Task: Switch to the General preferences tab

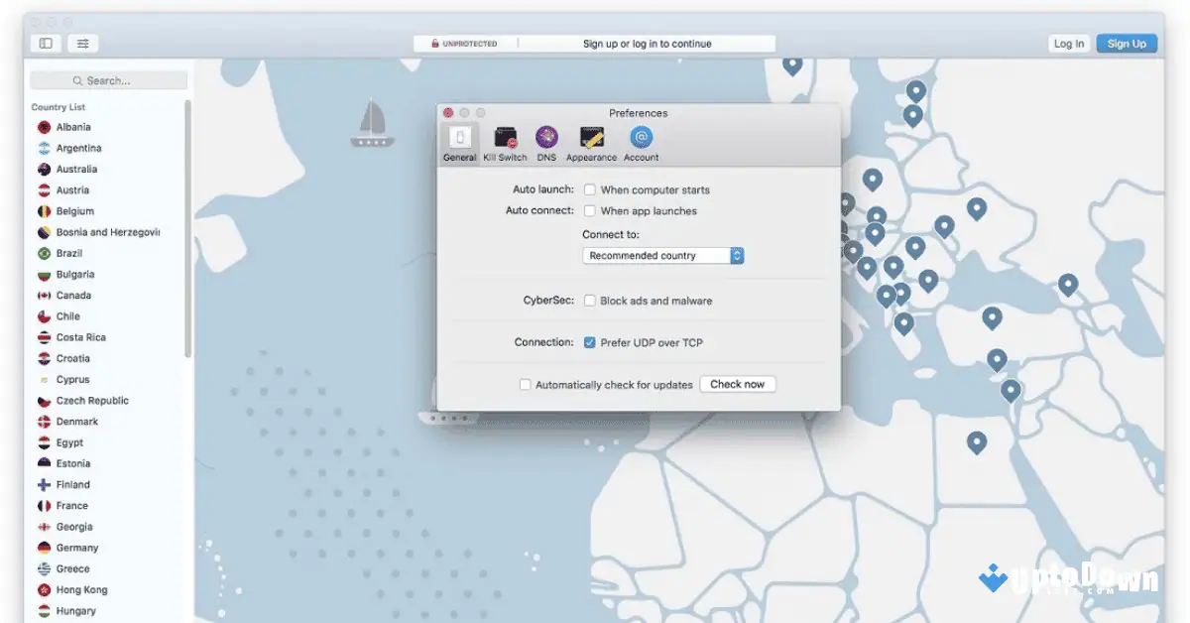Action: (459, 140)
